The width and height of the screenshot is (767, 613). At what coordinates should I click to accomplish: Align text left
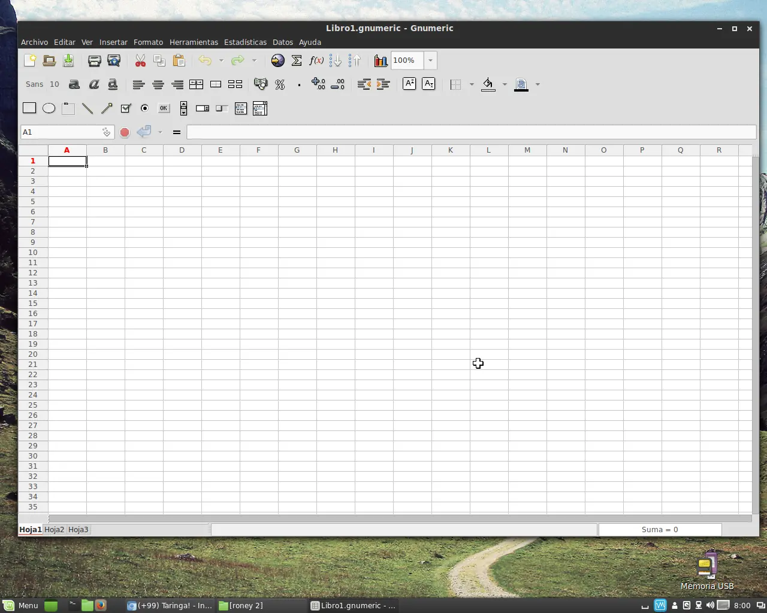pos(138,84)
